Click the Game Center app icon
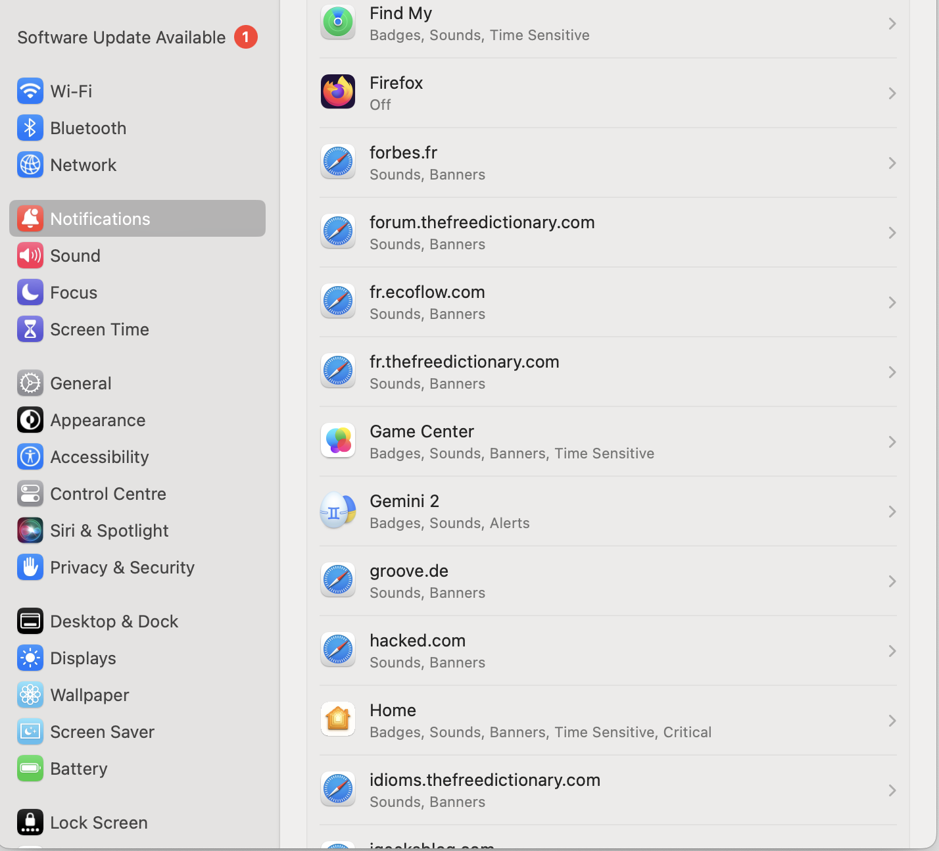The image size is (939, 851). pos(338,441)
